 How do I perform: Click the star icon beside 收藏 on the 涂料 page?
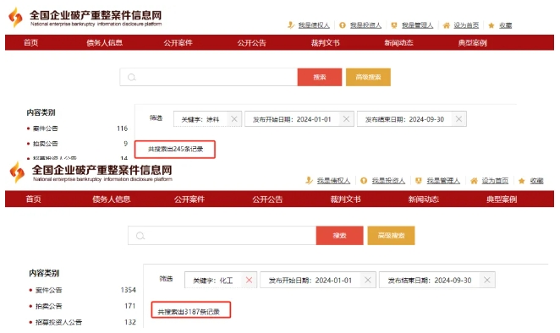click(491, 25)
